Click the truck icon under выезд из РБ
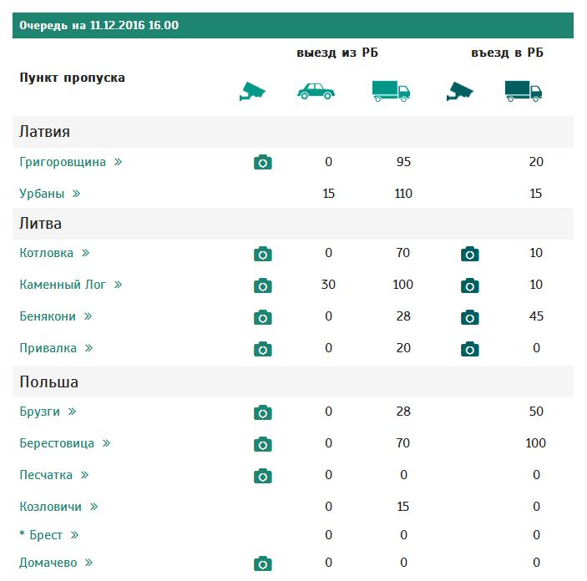 tap(391, 91)
